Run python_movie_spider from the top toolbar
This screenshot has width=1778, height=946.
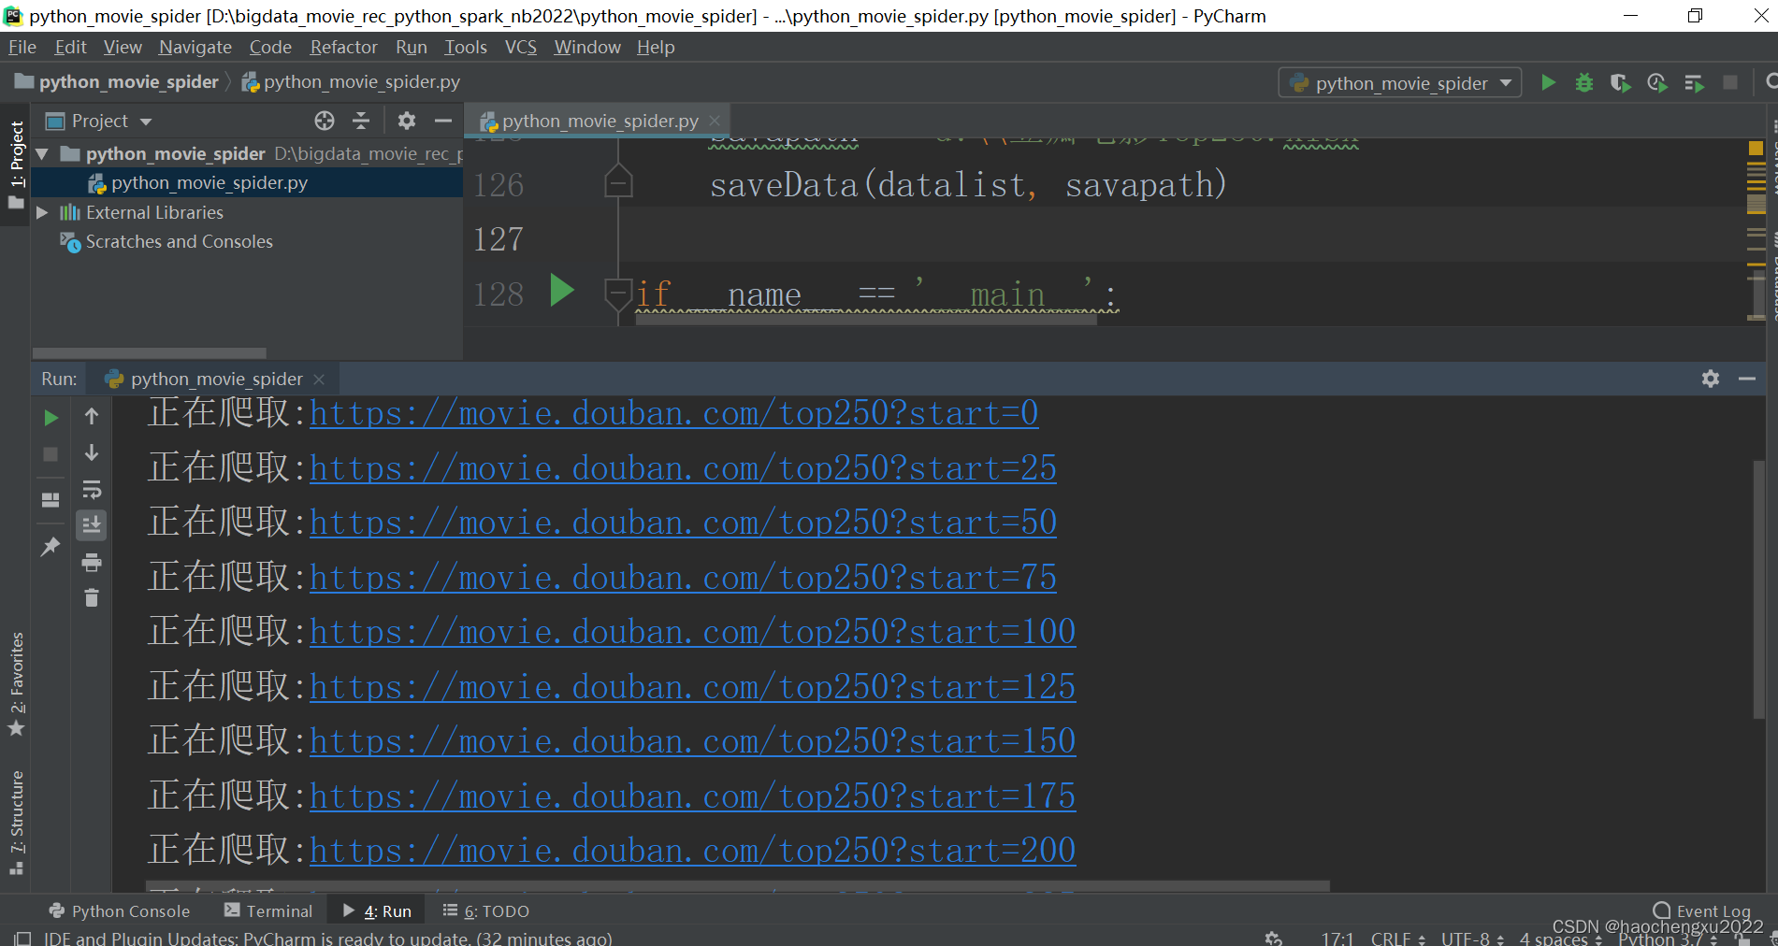(1548, 83)
